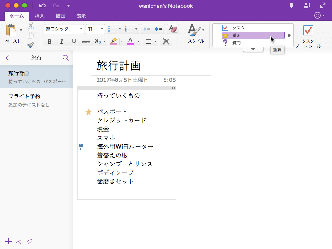Toggle bold formatting

tap(49, 41)
